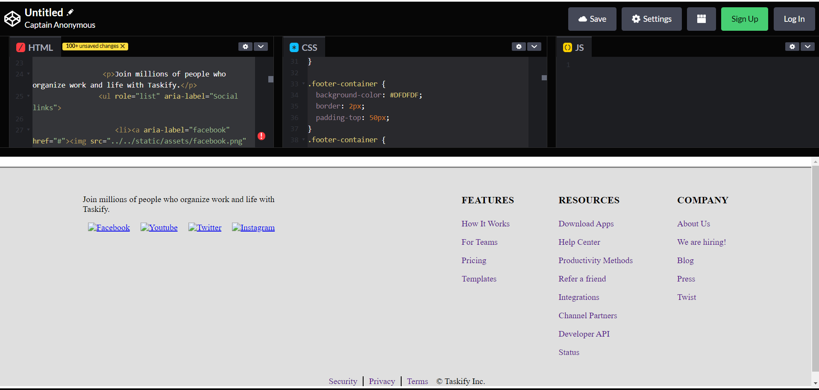Screen dimensions: 819x390
Task: Open the Terms footer link
Action: coord(417,381)
